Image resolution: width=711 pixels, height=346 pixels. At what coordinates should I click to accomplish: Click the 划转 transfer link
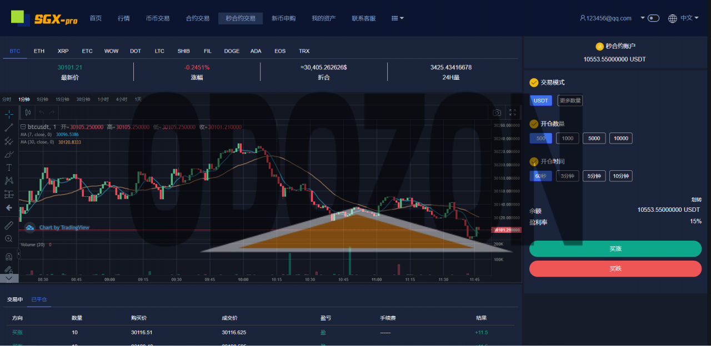click(697, 200)
